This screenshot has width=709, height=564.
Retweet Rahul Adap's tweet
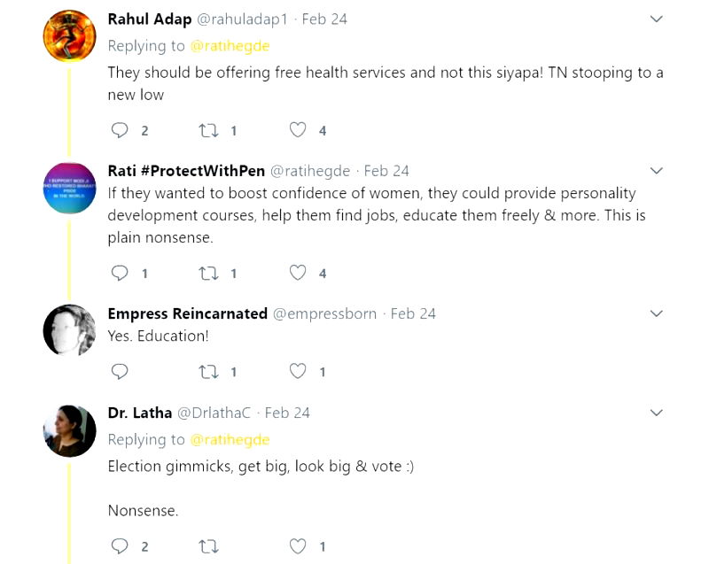209,130
